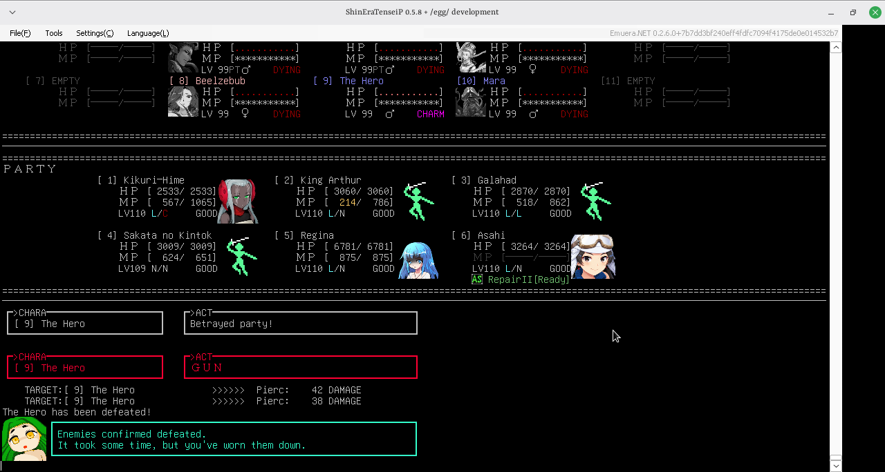Click Mara's enemy portrait
Screen dimensions: 885x472
coord(471,101)
